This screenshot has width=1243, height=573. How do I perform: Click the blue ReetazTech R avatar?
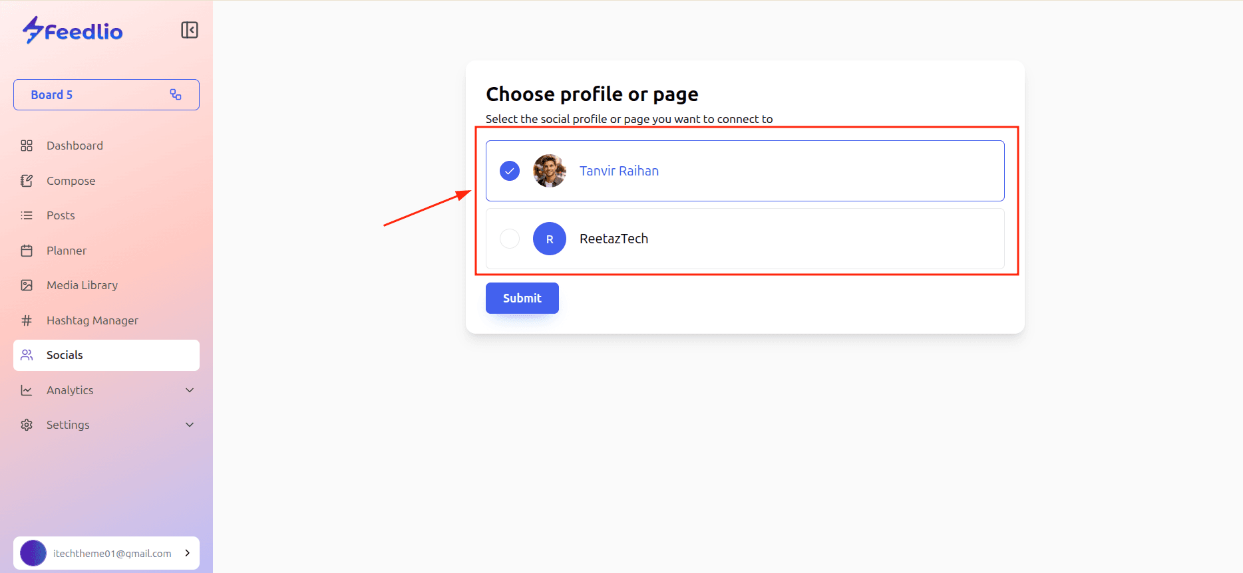coord(550,239)
